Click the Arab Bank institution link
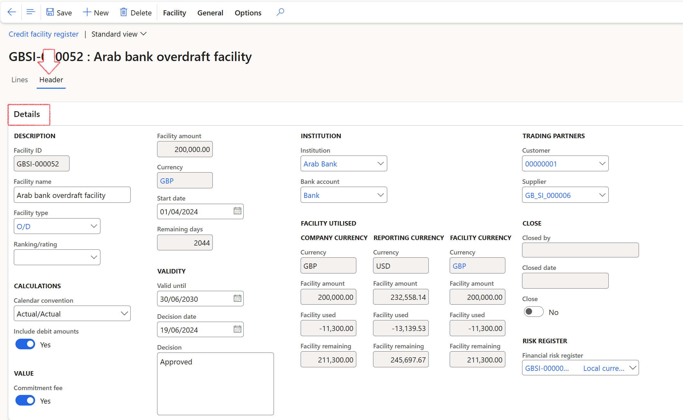683x420 pixels. (x=320, y=164)
